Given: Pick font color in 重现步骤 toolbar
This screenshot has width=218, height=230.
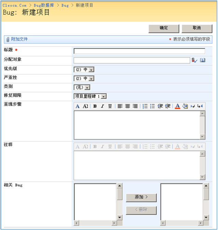Looking at the screenshot, I should tap(177, 106).
